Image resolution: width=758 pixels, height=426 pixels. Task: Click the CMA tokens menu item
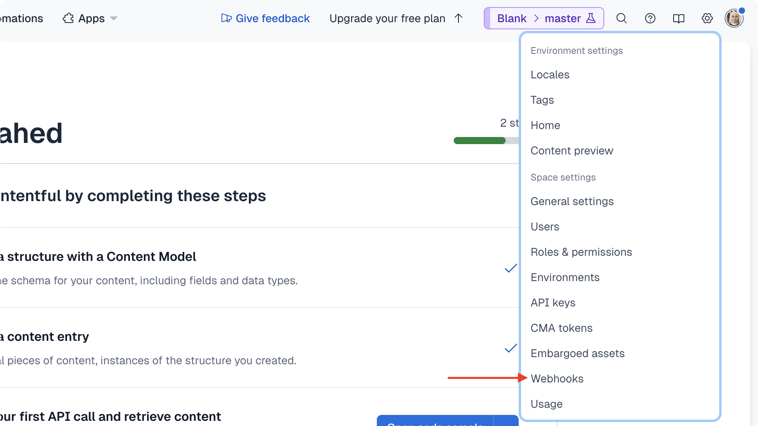click(561, 328)
